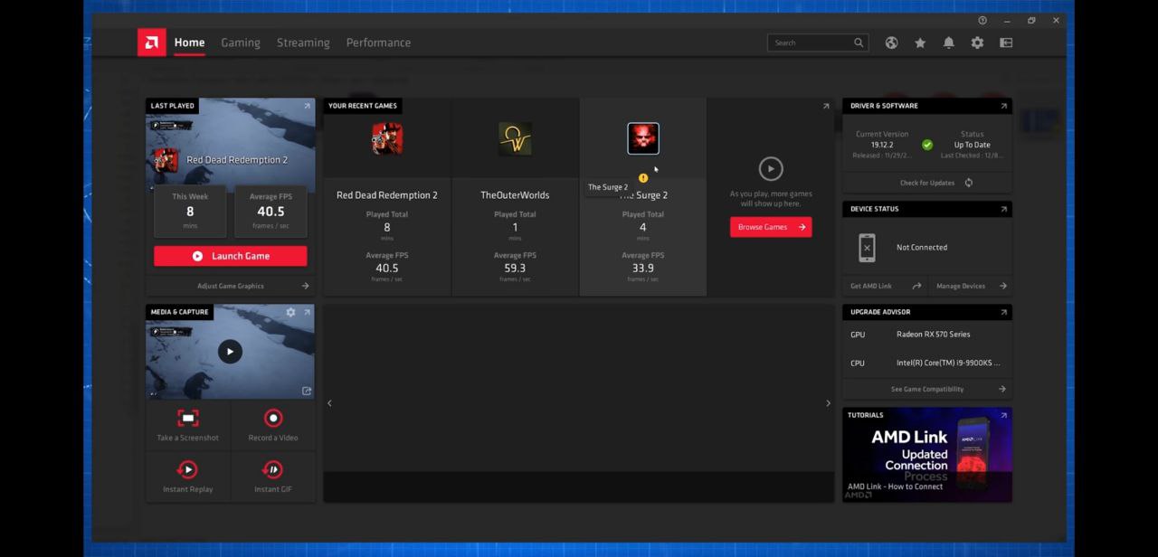Click the Last Played Red Dead Redemption 2 thumbnail

tap(231, 145)
